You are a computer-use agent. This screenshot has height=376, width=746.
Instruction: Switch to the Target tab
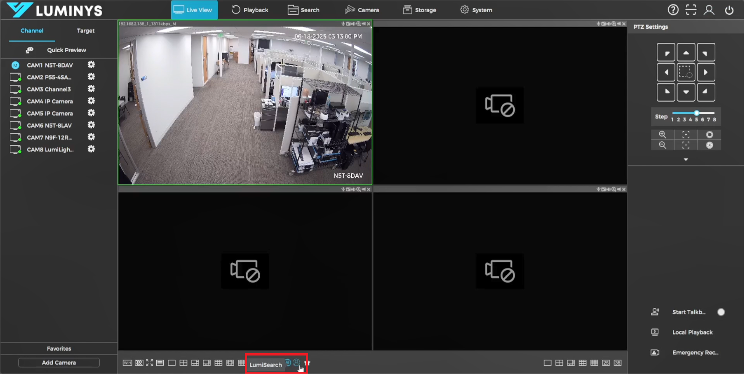click(x=86, y=31)
